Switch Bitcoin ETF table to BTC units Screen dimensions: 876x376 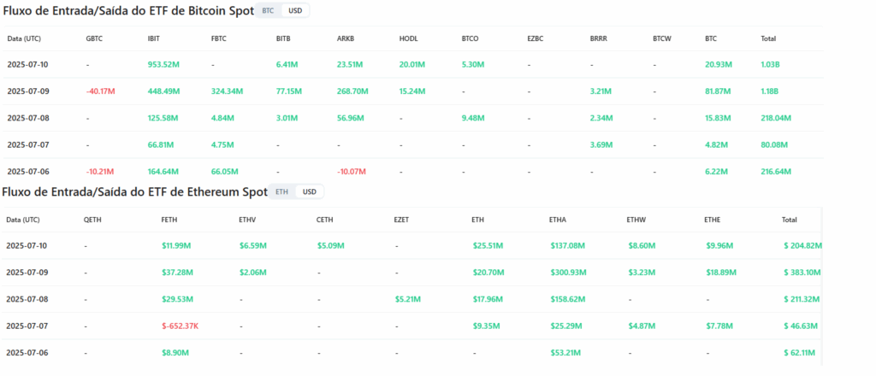(268, 10)
